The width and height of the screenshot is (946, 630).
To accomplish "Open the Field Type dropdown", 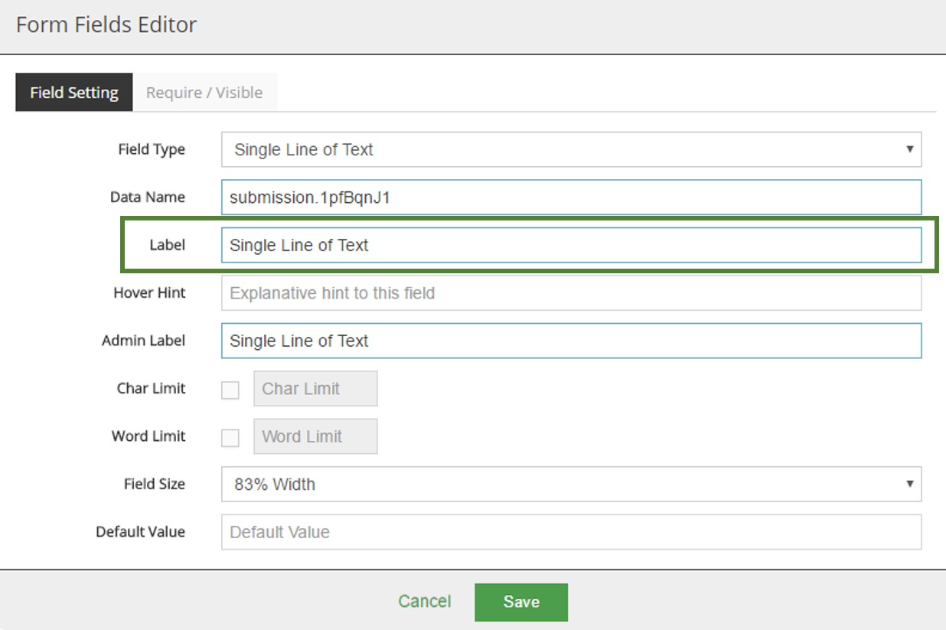I will [x=571, y=149].
